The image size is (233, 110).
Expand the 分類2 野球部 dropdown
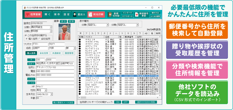click(51, 31)
